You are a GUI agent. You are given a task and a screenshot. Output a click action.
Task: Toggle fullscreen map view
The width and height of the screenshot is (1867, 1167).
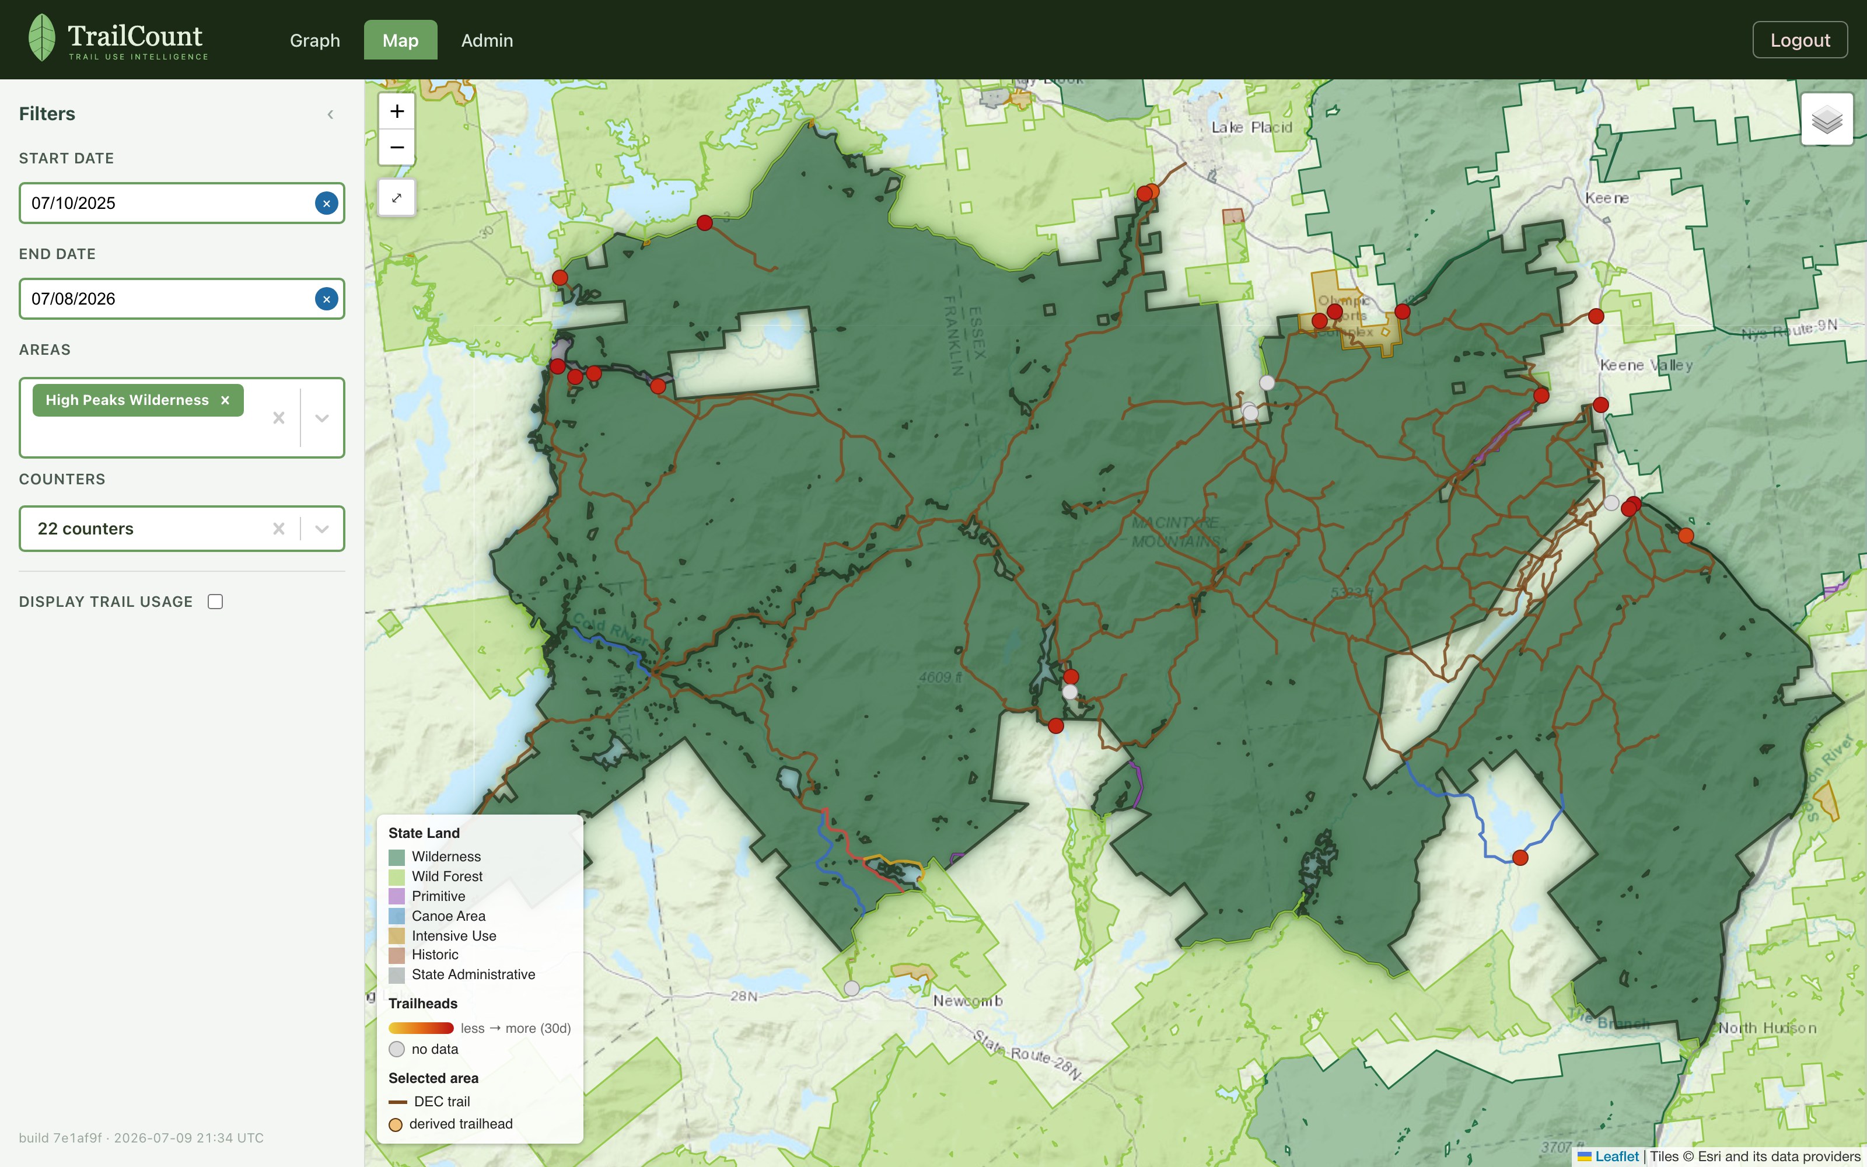click(397, 198)
